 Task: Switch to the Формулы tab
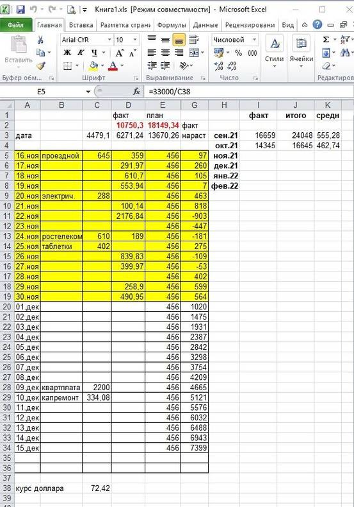click(x=172, y=25)
